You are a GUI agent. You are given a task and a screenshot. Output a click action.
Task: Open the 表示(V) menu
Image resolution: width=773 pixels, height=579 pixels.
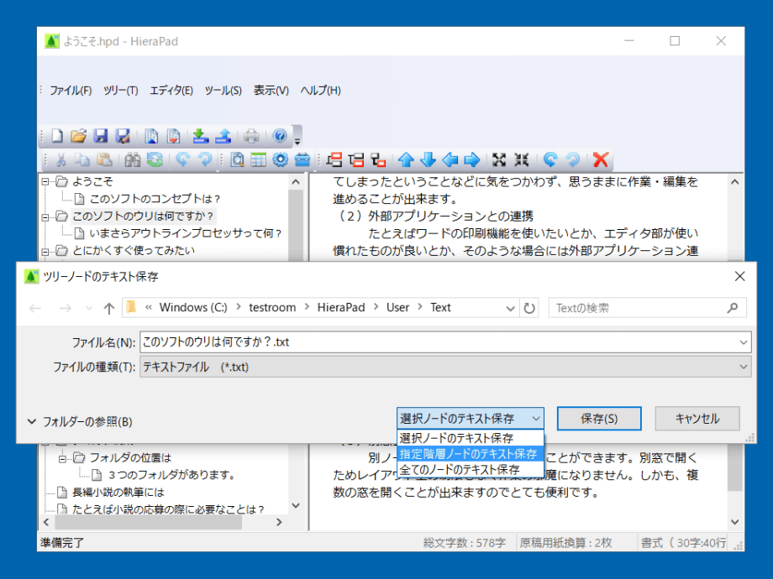click(271, 91)
